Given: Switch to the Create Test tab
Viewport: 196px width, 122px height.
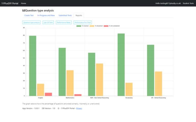Looking at the screenshot, I should pos(29,16).
